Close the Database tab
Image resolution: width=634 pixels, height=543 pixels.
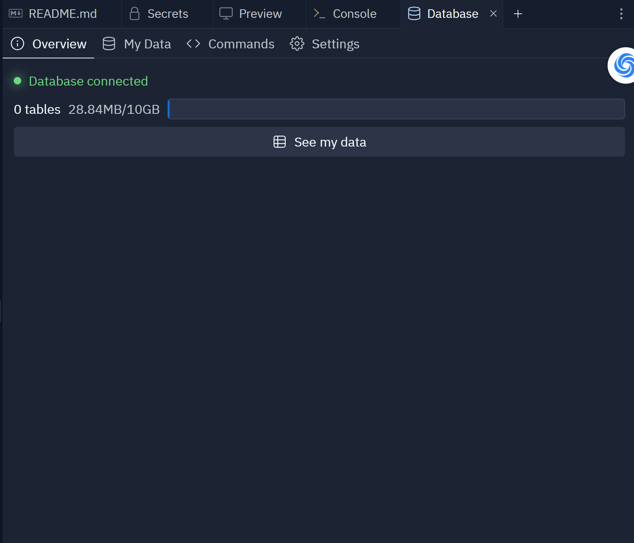493,14
